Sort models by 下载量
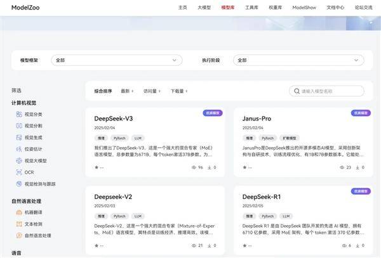381x258 pixels. (178, 91)
